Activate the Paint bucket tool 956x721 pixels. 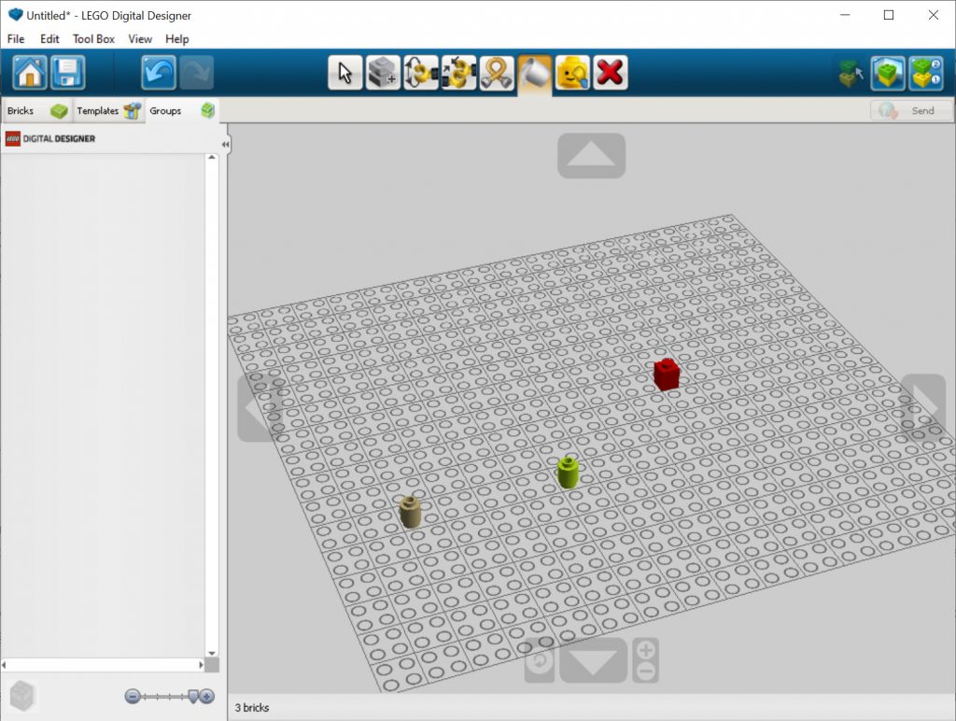(x=535, y=74)
